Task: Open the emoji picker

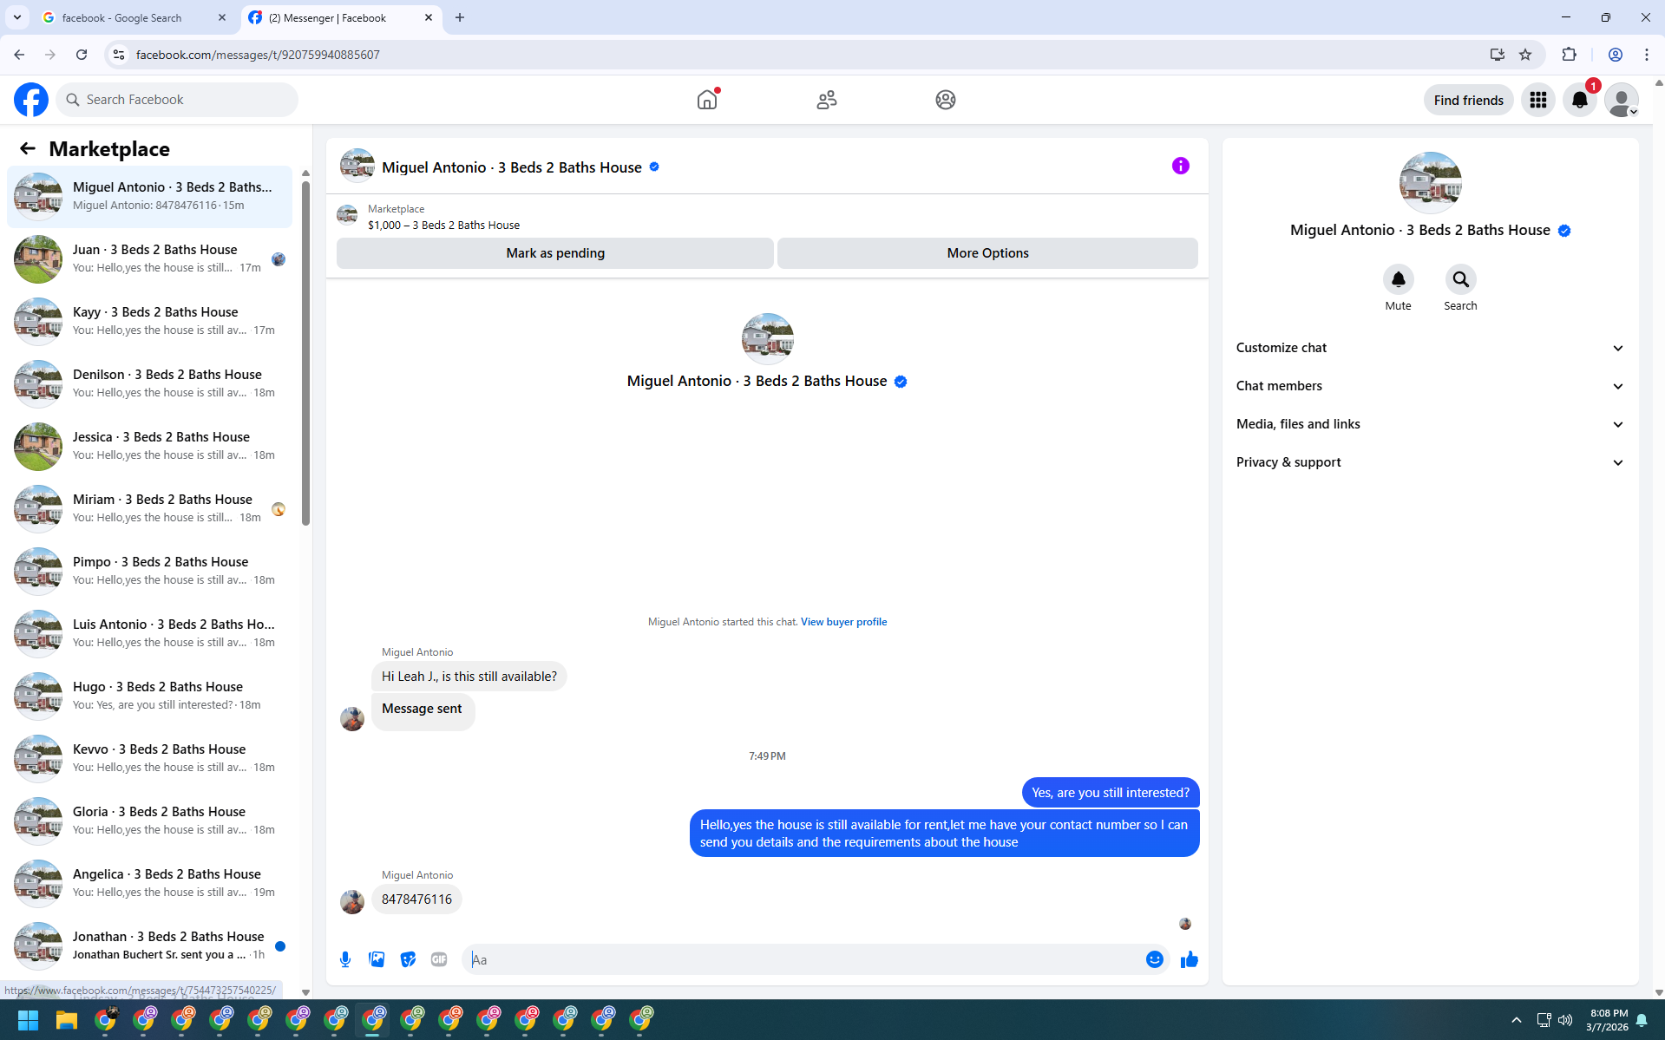Action: (x=1155, y=959)
